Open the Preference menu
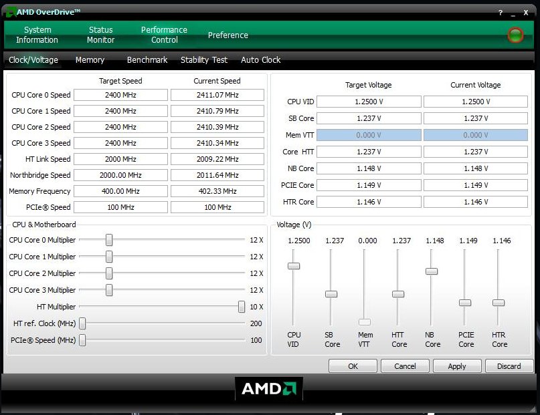Image resolution: width=540 pixels, height=415 pixels. pyautogui.click(x=228, y=35)
